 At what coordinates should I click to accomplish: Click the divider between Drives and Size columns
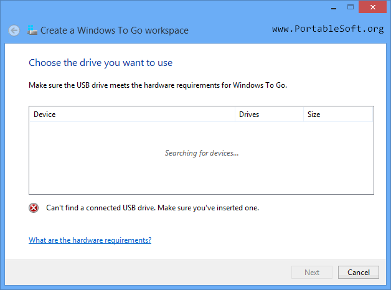303,115
